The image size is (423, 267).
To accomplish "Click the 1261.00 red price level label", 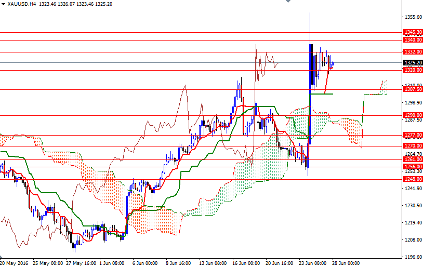I will (x=412, y=159).
